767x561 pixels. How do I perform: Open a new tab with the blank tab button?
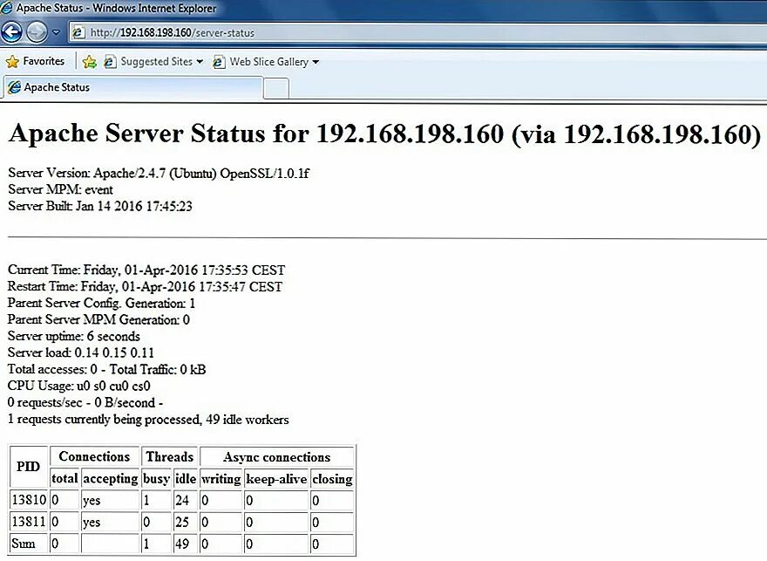(276, 89)
